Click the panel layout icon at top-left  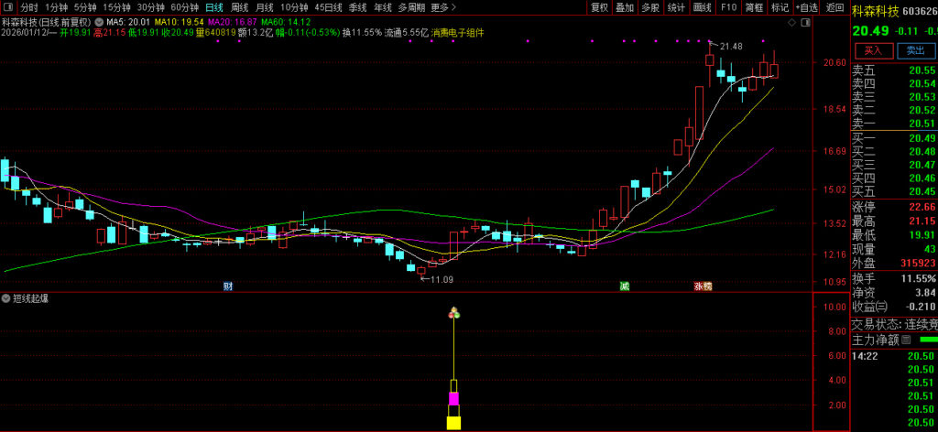point(8,7)
